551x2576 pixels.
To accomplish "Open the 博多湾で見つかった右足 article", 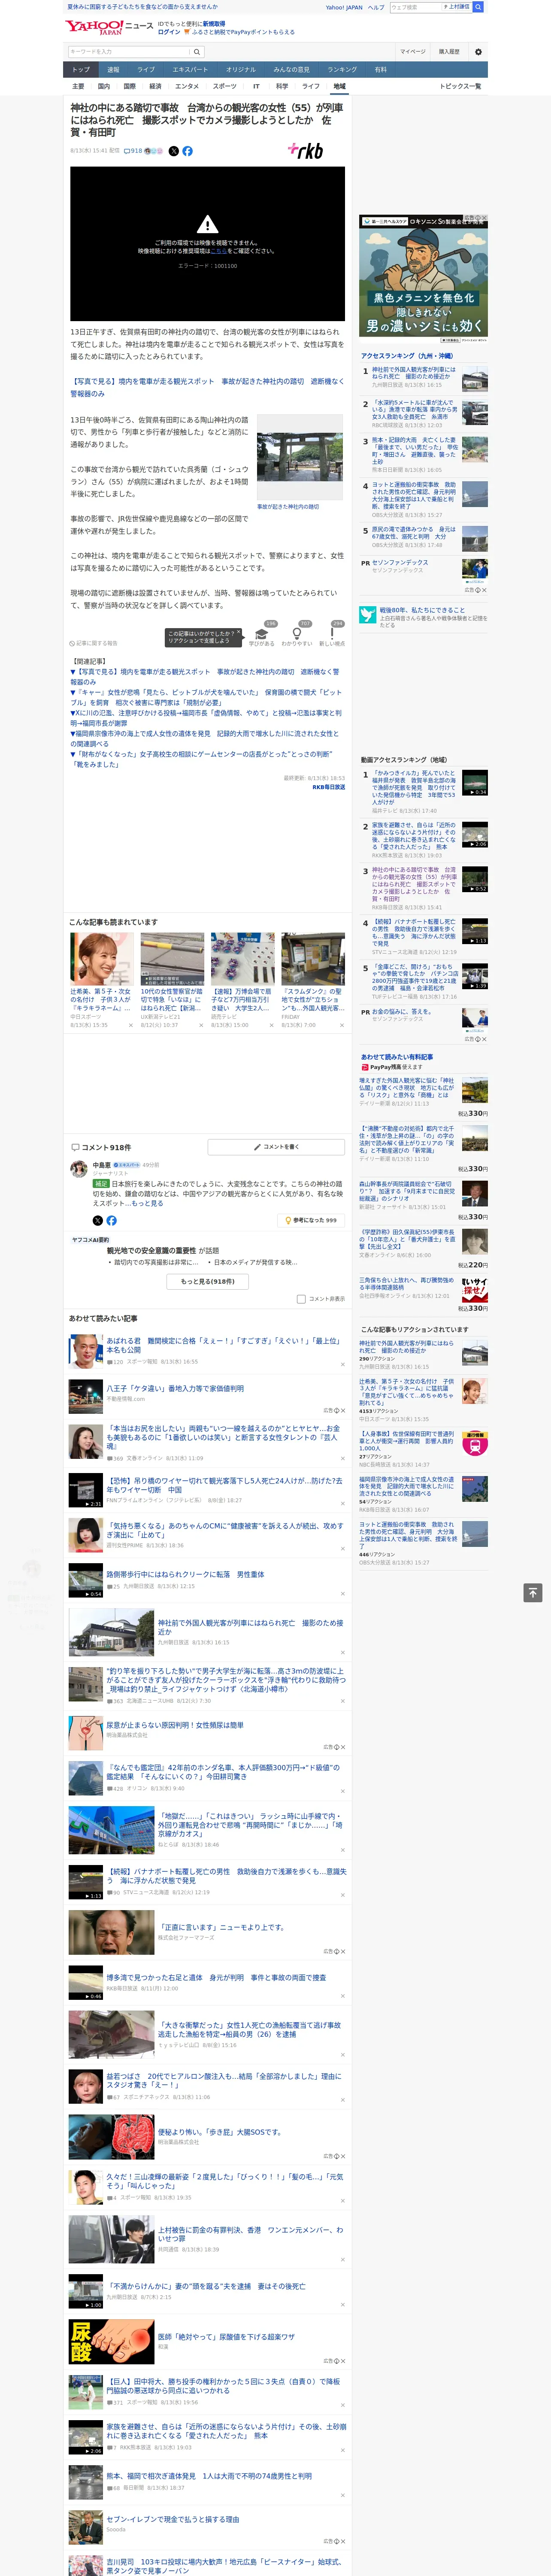I will [216, 1977].
